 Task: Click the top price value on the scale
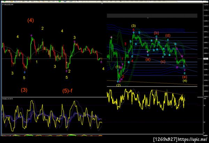(206, 5)
